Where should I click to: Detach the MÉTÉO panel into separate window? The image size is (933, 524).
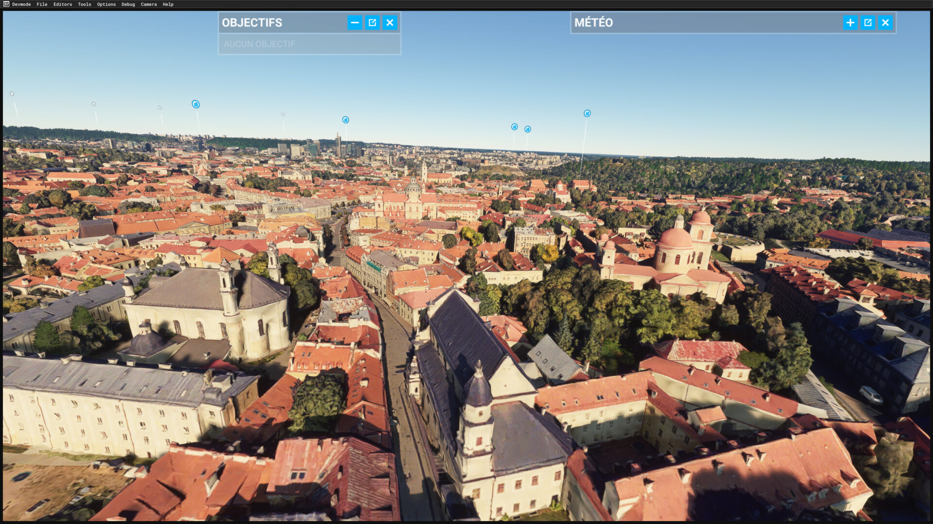tap(867, 22)
